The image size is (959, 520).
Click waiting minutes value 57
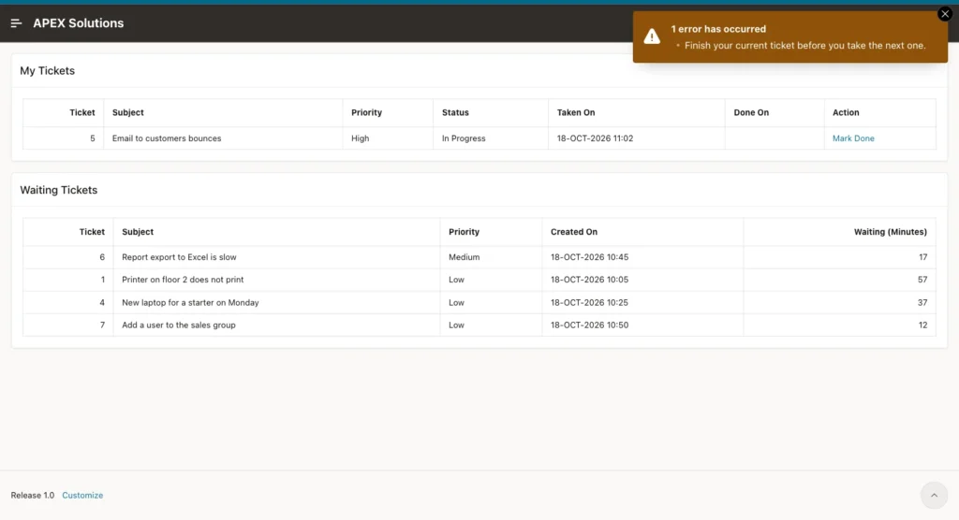click(922, 280)
